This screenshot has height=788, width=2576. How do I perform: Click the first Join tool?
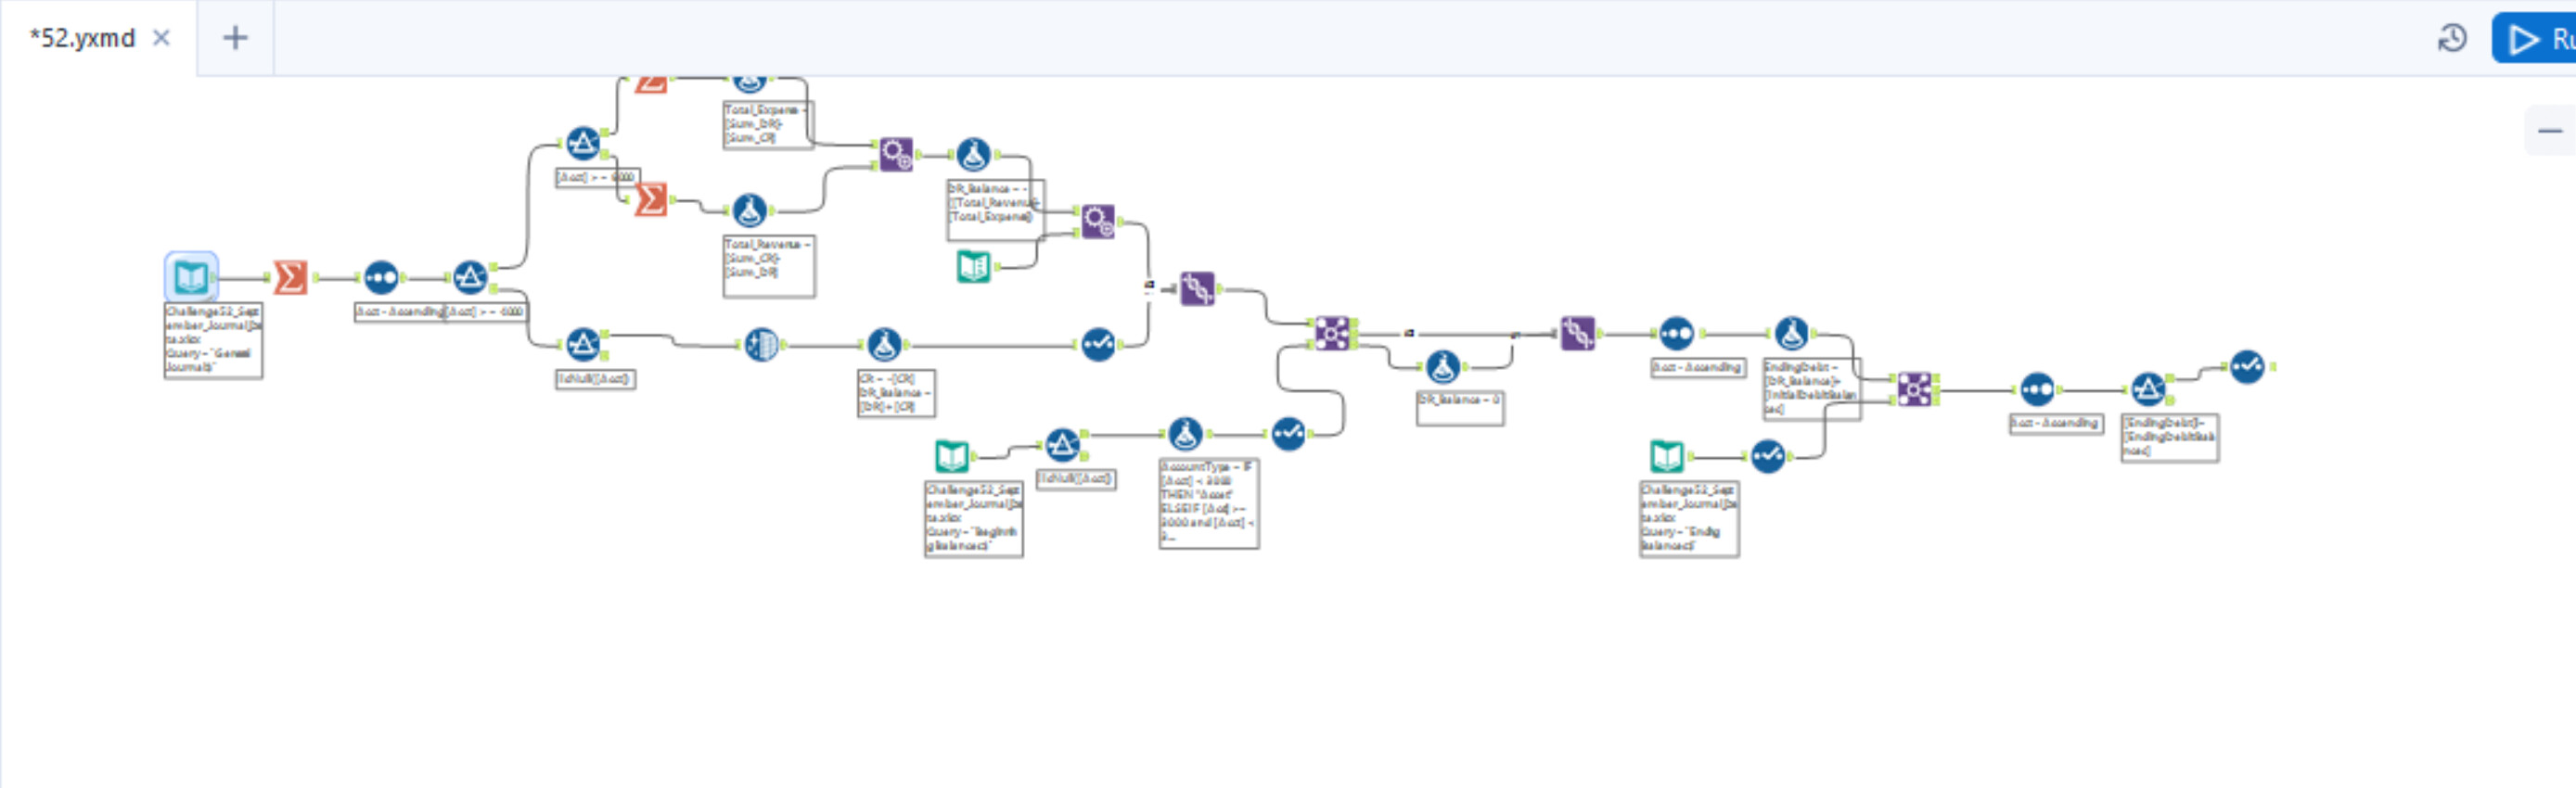[1332, 333]
